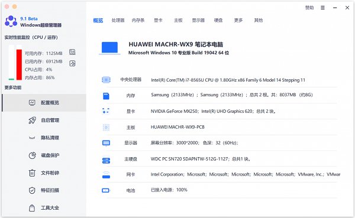This screenshot has width=355, height=218.
Task: Click the 9.1 Beta version text
Action: (29, 18)
